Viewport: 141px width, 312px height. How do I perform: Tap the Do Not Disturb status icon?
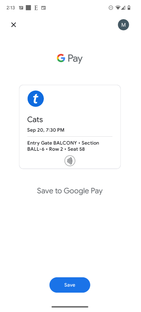click(111, 8)
